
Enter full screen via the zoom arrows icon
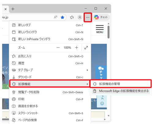point(86,48)
